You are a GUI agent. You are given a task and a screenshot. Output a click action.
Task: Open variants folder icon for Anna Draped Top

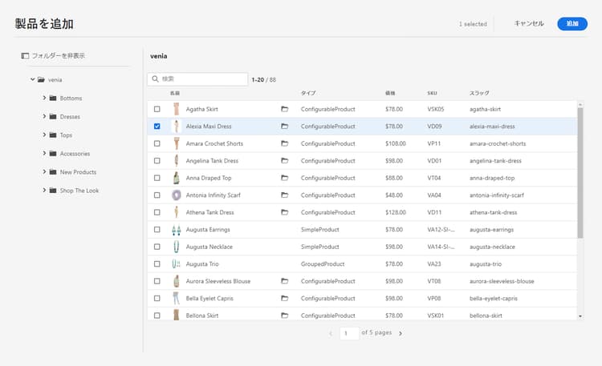(x=284, y=178)
